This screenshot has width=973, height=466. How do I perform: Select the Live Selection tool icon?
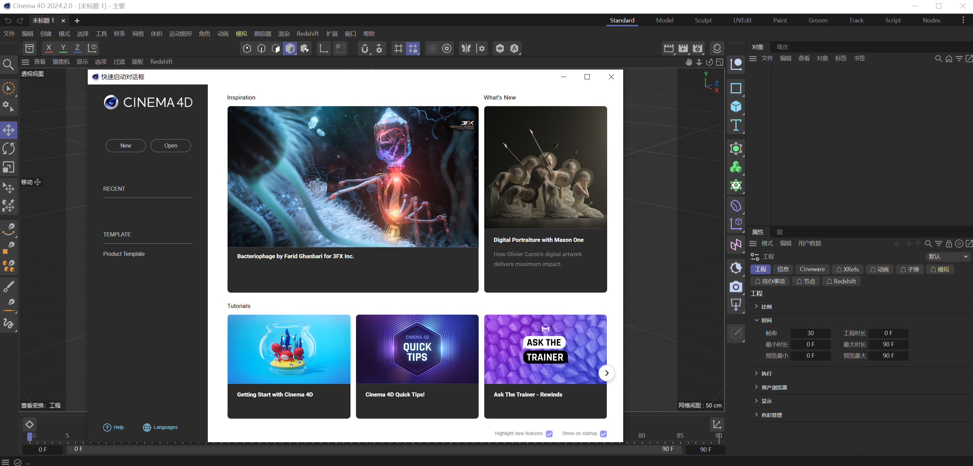[x=9, y=89]
